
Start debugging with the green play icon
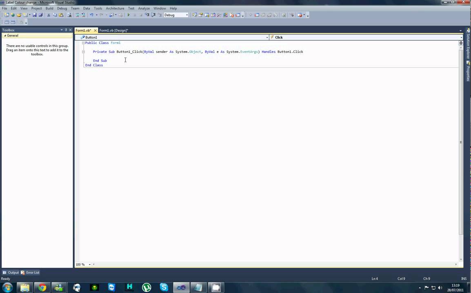128,15
